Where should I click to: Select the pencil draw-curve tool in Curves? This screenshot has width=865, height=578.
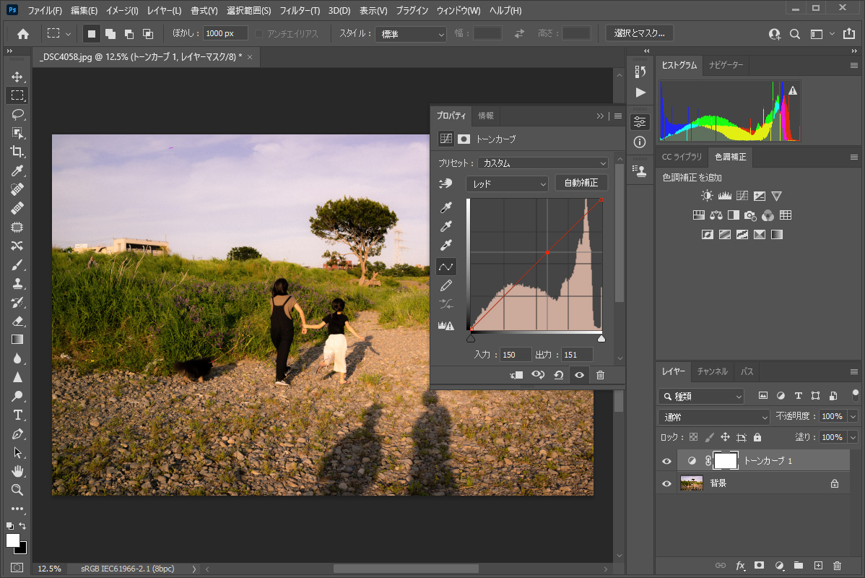coord(446,285)
